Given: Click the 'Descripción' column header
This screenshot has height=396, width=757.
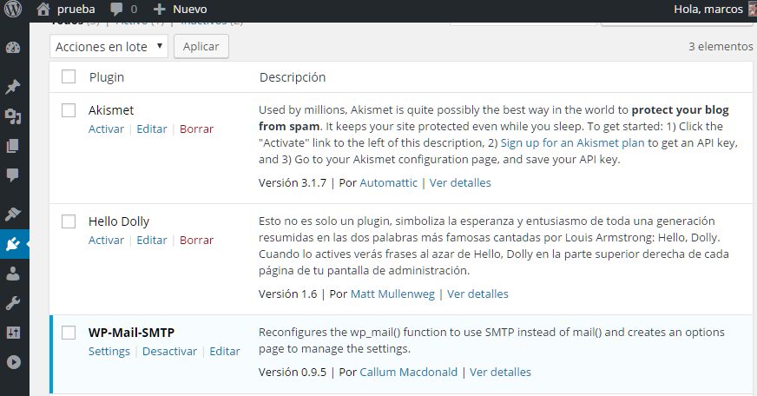Looking at the screenshot, I should [293, 76].
